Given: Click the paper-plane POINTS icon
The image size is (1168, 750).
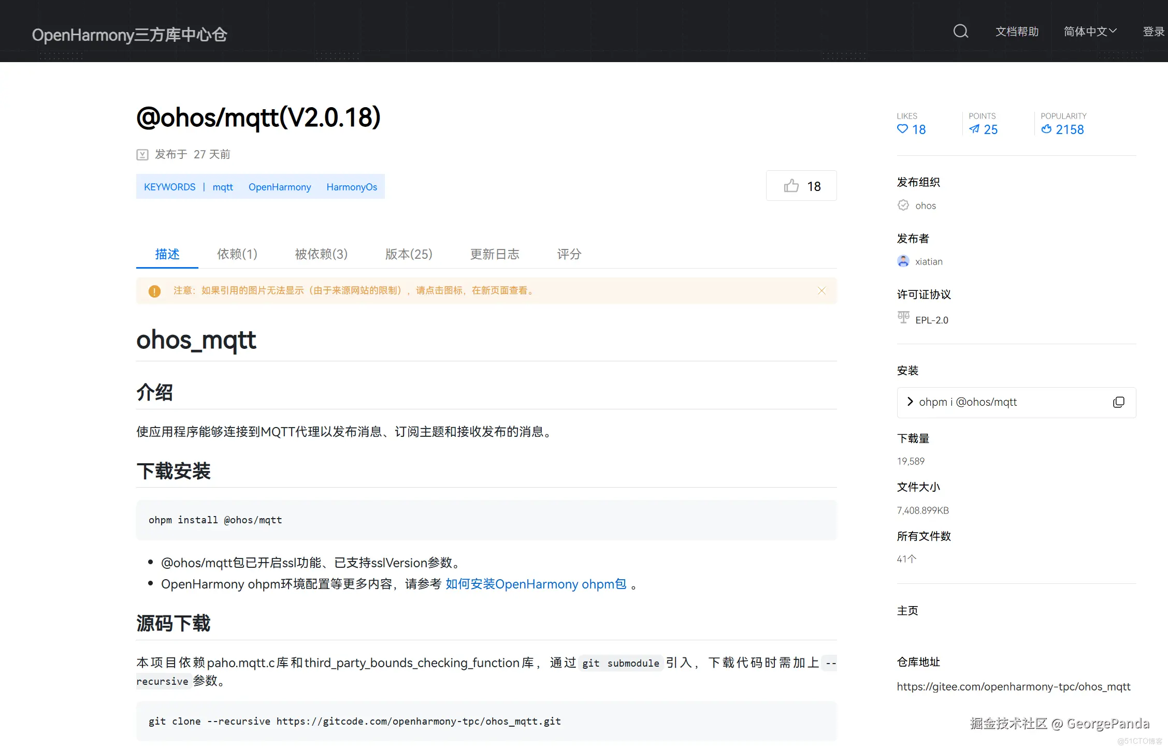Looking at the screenshot, I should [x=974, y=129].
